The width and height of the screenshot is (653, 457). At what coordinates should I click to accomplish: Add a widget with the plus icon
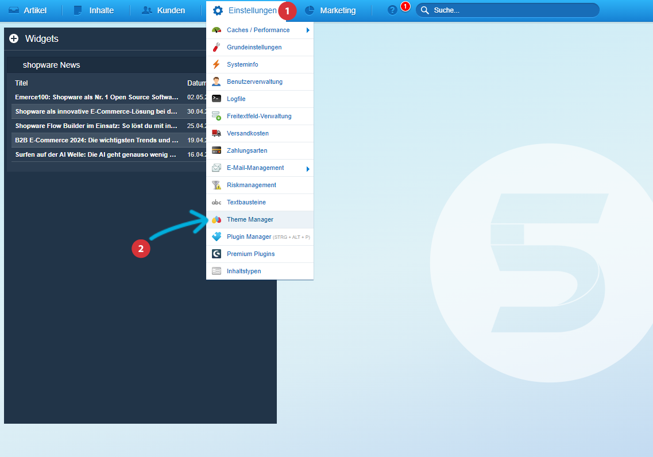[14, 38]
